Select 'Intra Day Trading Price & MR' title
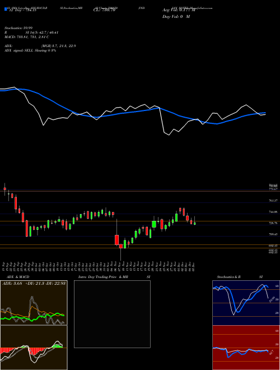 pos(103,277)
